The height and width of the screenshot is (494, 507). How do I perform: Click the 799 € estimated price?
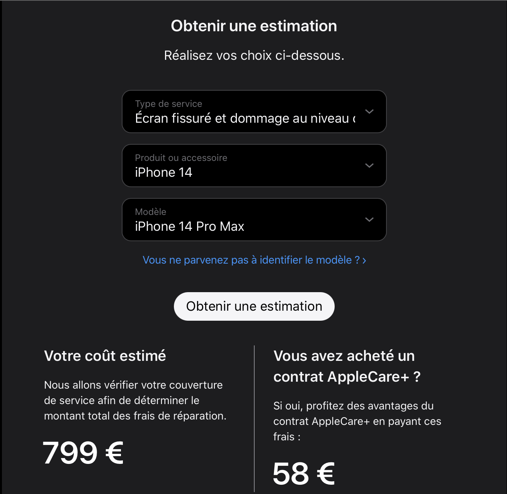pyautogui.click(x=83, y=453)
